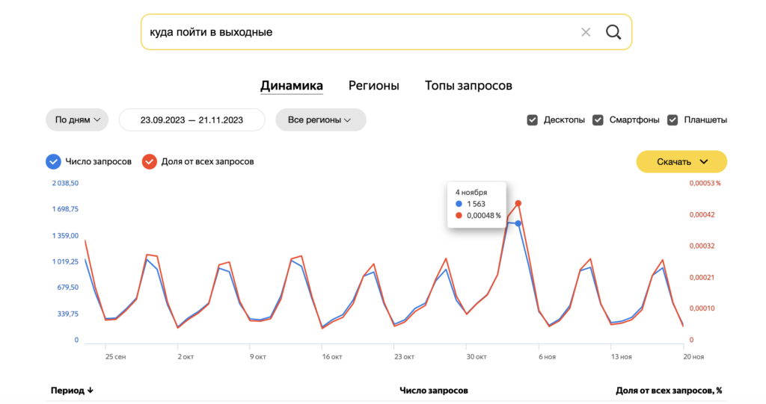Click the magnifying glass search icon
The height and width of the screenshot is (404, 766).
(613, 32)
